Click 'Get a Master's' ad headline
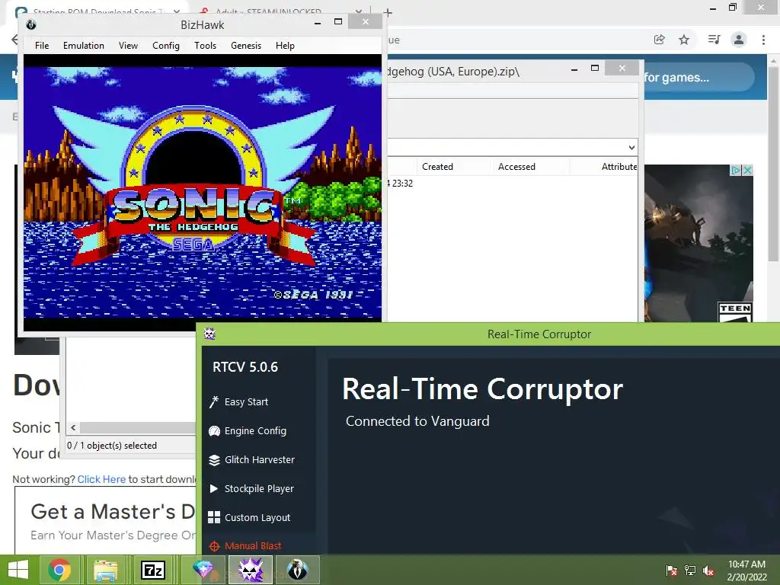 pyautogui.click(x=113, y=511)
